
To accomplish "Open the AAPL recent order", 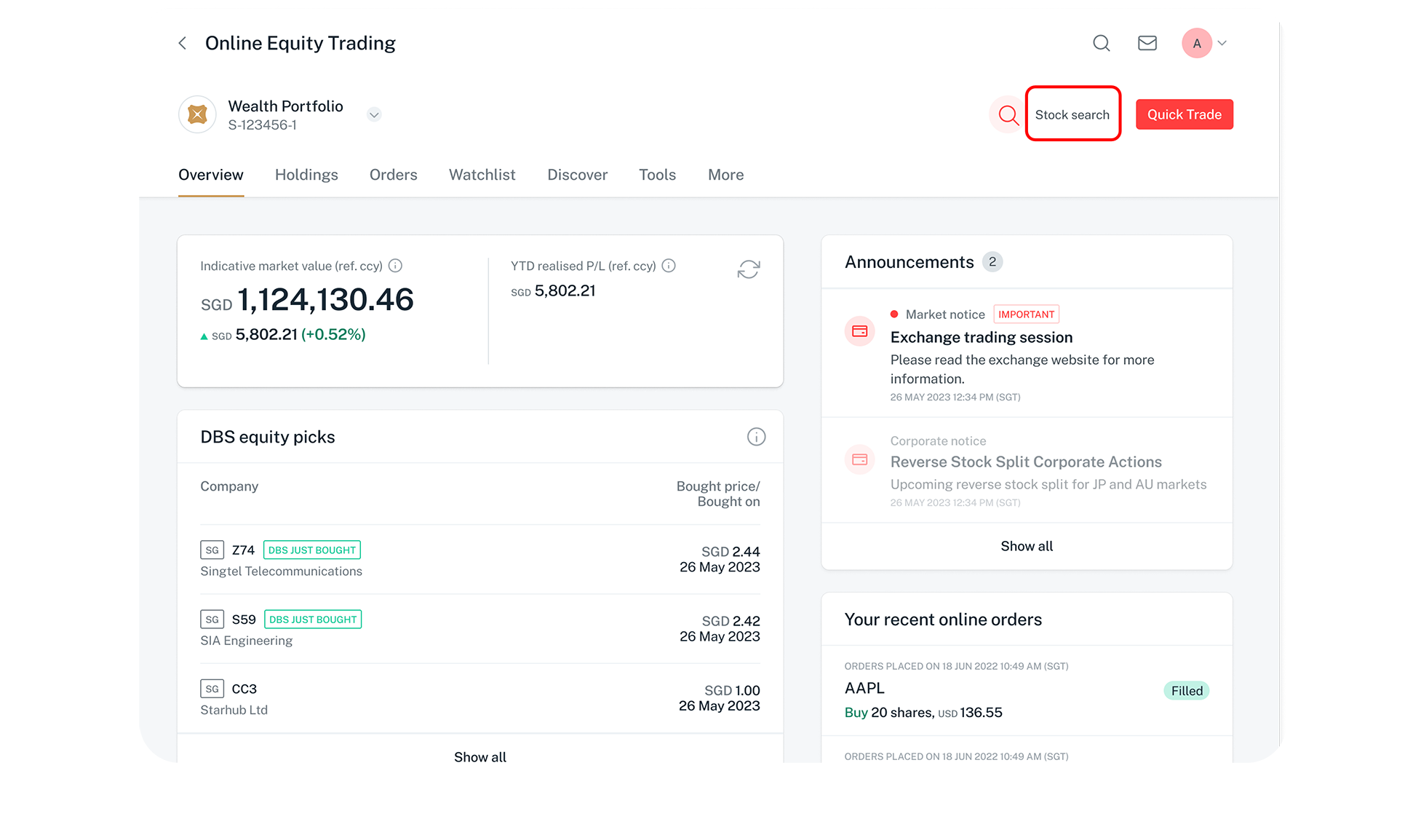I will [1027, 690].
